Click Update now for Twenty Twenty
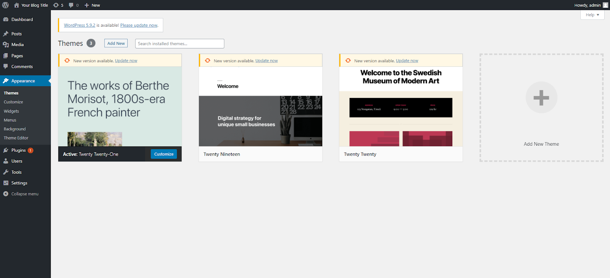Viewport: 610px width, 278px height. [x=407, y=61]
